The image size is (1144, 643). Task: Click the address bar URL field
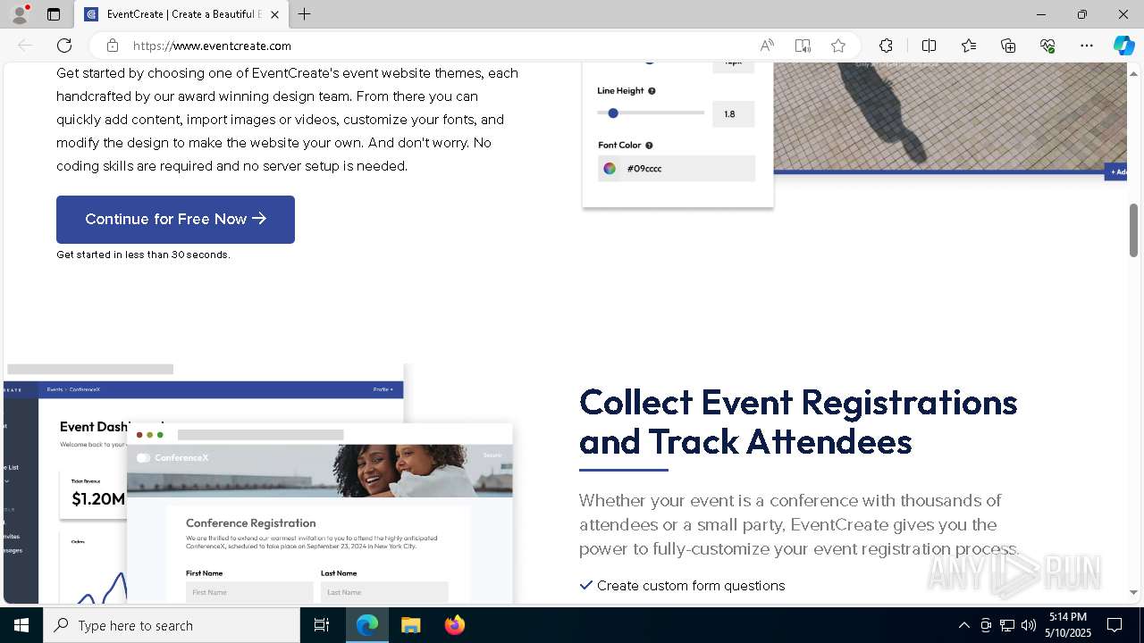pos(438,46)
